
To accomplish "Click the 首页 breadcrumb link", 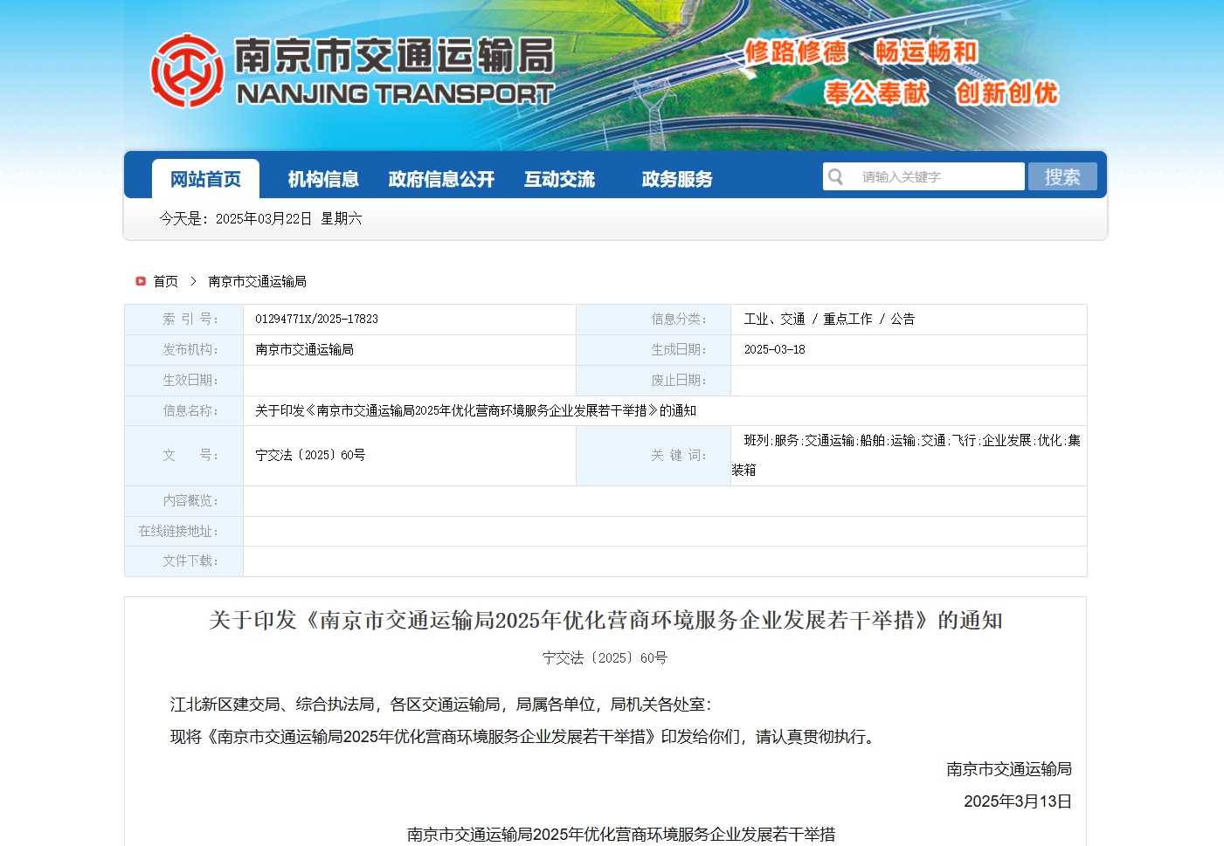I will (166, 281).
